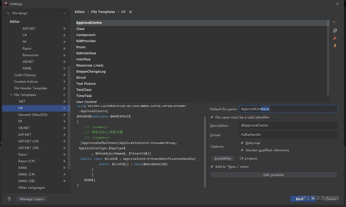Click the layer icon on the File Header Template row
Screen dimensions: 346x207
(x=64, y=88)
